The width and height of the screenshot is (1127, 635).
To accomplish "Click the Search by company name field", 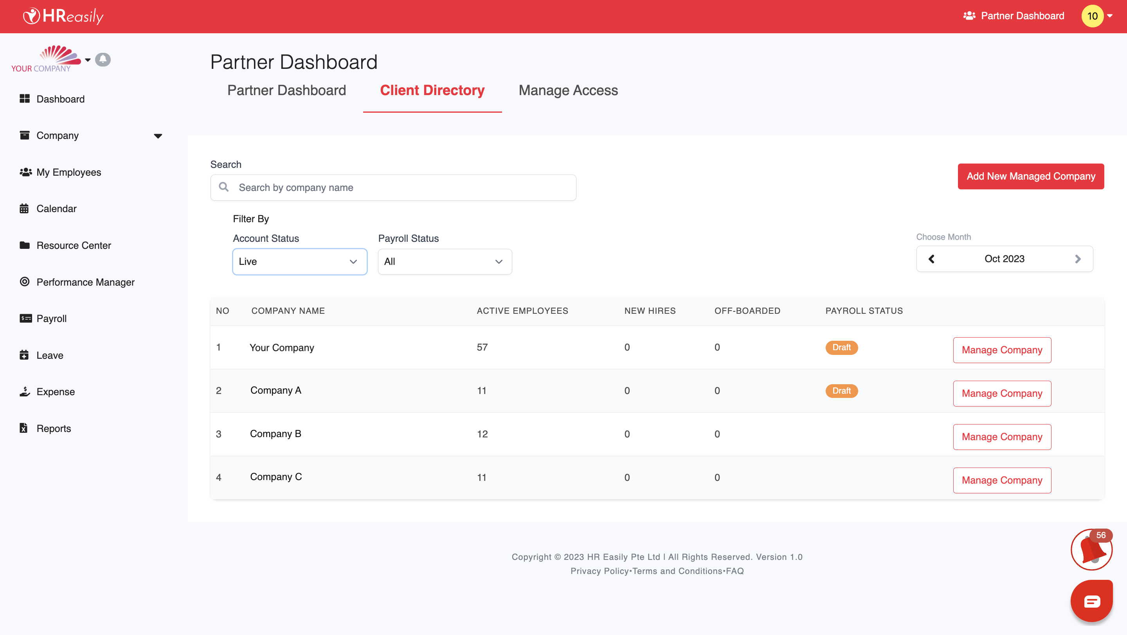I will (x=393, y=188).
